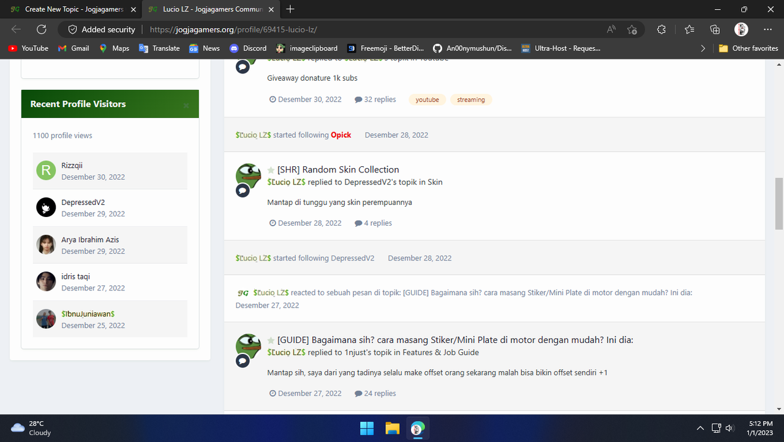Viewport: 784px width, 442px height.
Task: Open volume control in system tray
Action: pyautogui.click(x=730, y=428)
